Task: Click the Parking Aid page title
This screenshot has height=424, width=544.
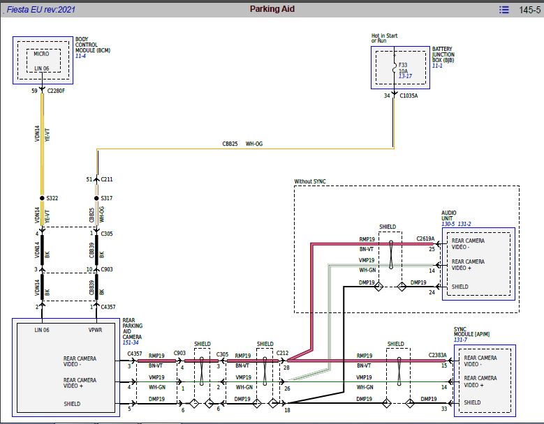Action: coord(272,9)
